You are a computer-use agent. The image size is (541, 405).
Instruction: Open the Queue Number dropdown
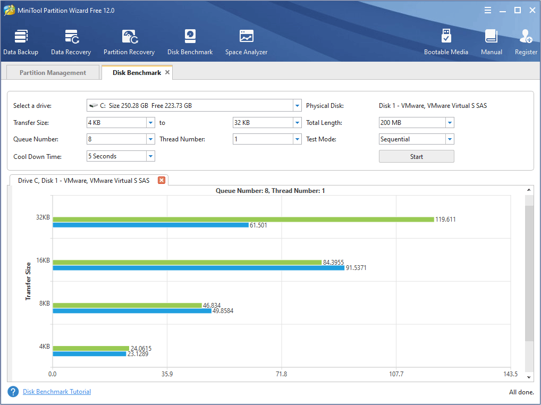[x=151, y=139]
